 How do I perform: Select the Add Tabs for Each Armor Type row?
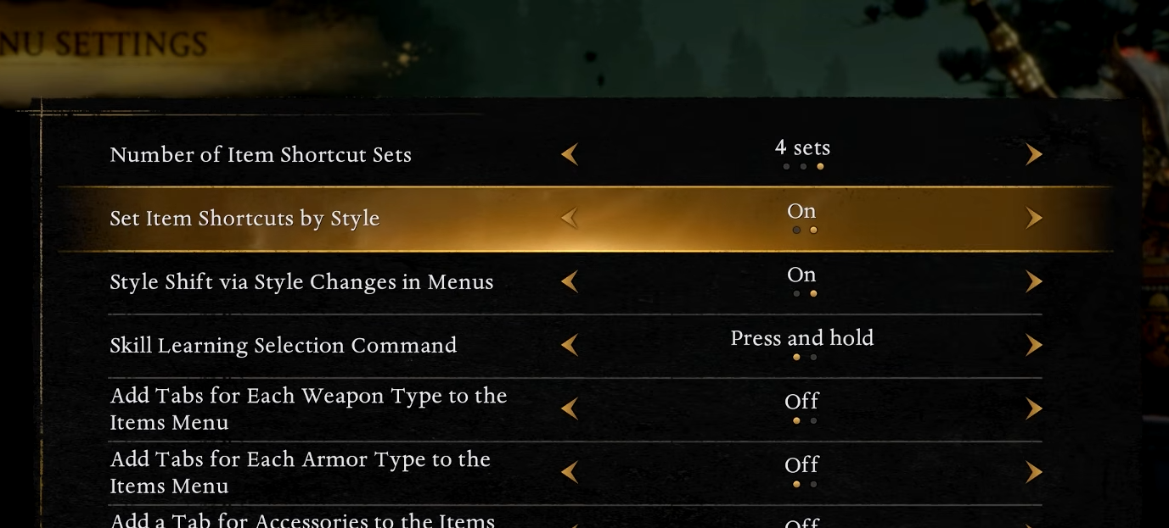pos(301,472)
